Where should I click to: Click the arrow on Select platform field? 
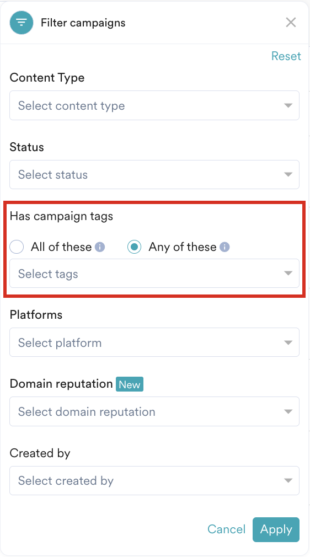288,342
